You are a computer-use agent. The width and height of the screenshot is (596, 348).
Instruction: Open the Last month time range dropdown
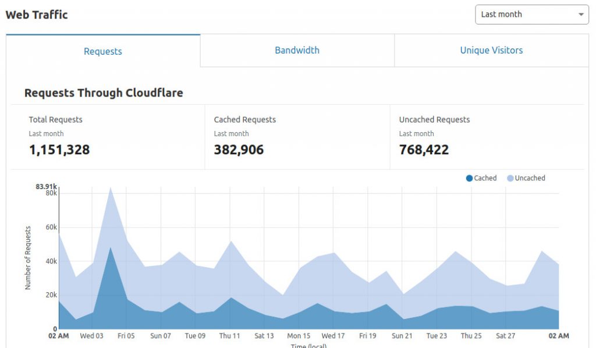point(531,15)
